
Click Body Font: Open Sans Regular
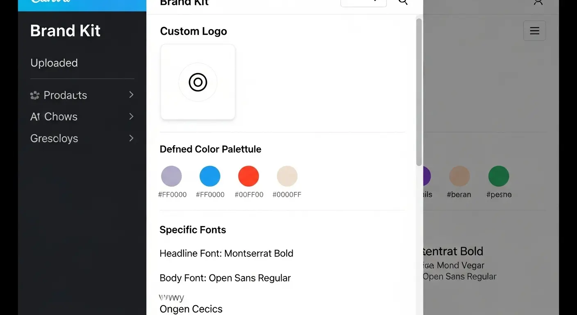coord(225,278)
